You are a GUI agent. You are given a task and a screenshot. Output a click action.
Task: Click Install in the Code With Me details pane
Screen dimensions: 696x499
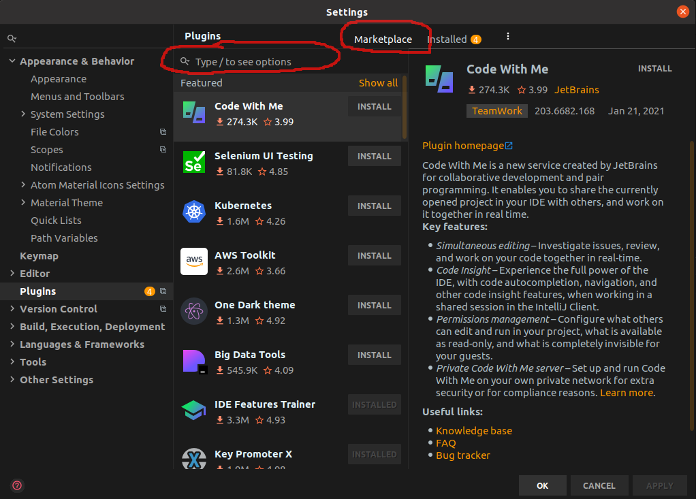point(654,69)
